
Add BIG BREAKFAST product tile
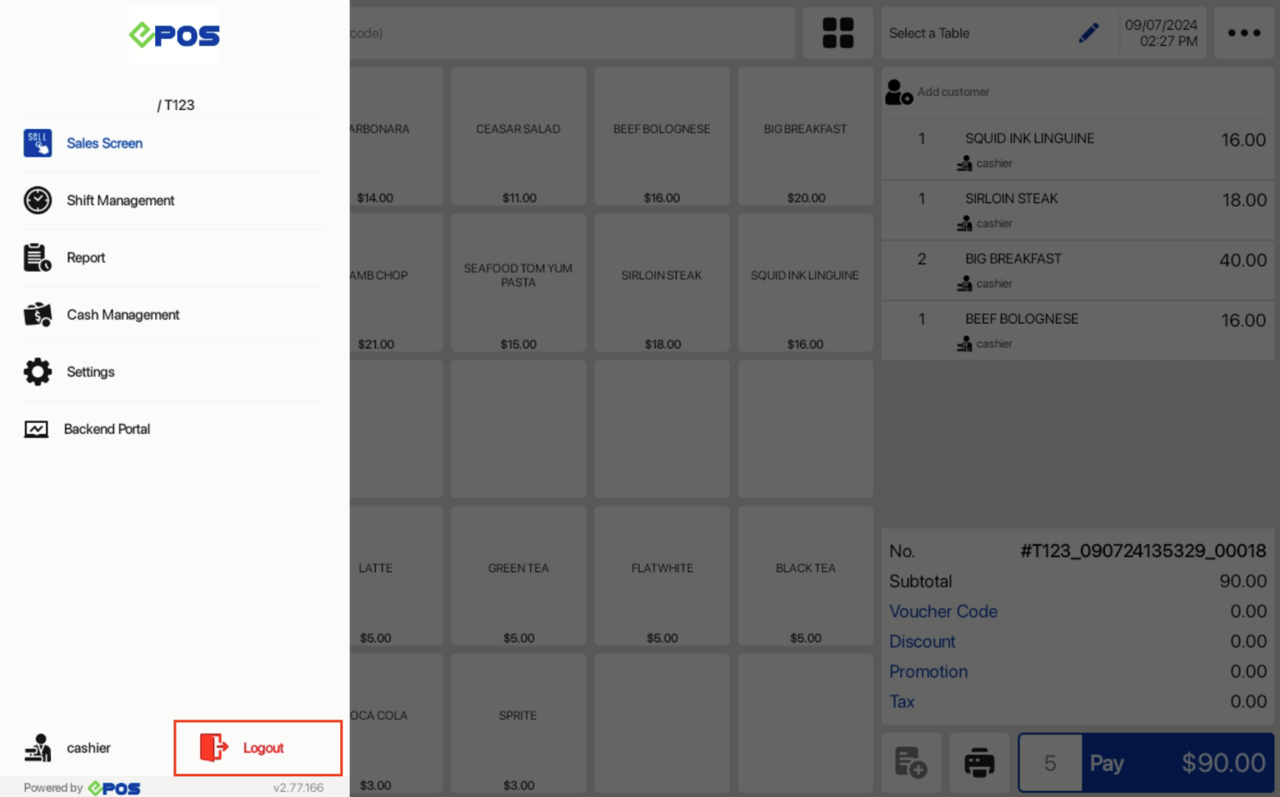805,137
